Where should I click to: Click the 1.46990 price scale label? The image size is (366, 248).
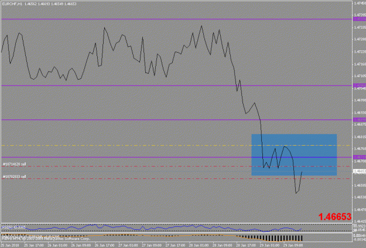pyautogui.click(x=360, y=100)
